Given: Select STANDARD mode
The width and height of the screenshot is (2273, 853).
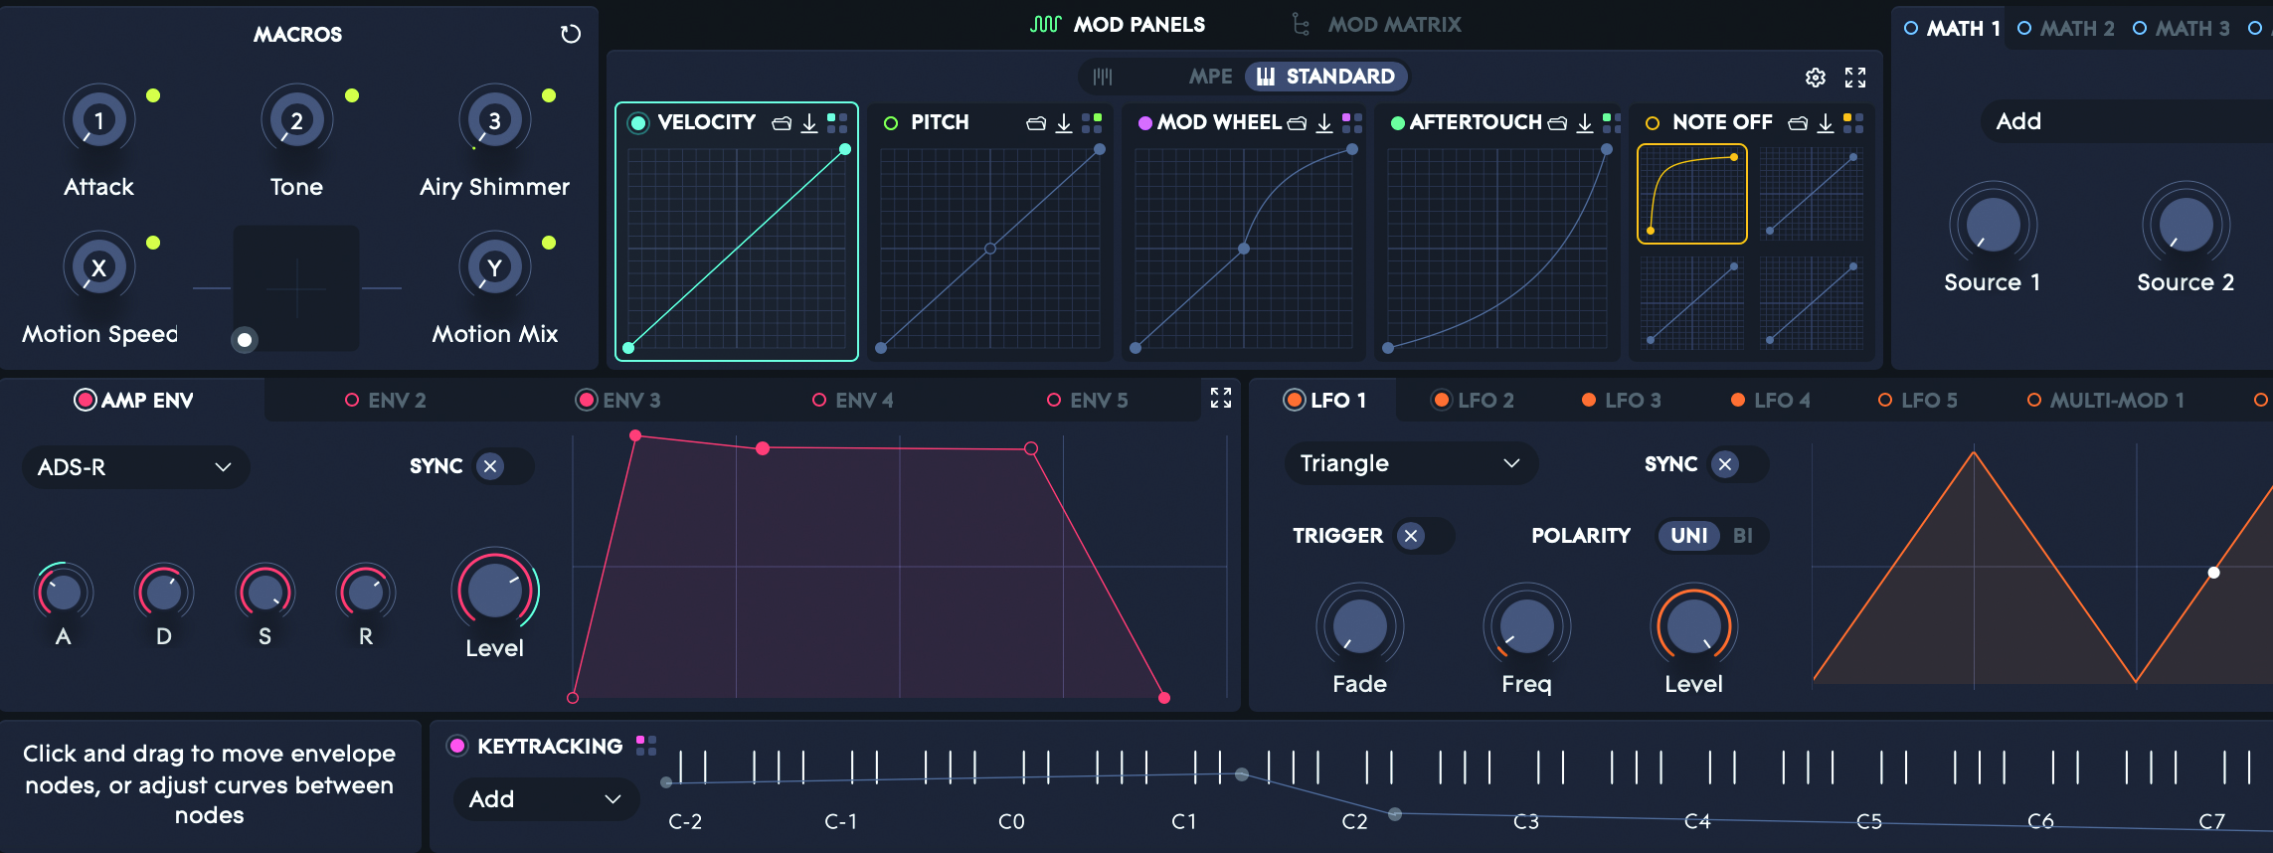Looking at the screenshot, I should tap(1326, 77).
